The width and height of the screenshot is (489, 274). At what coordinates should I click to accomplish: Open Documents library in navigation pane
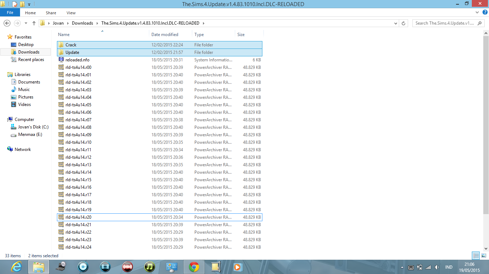(x=29, y=82)
